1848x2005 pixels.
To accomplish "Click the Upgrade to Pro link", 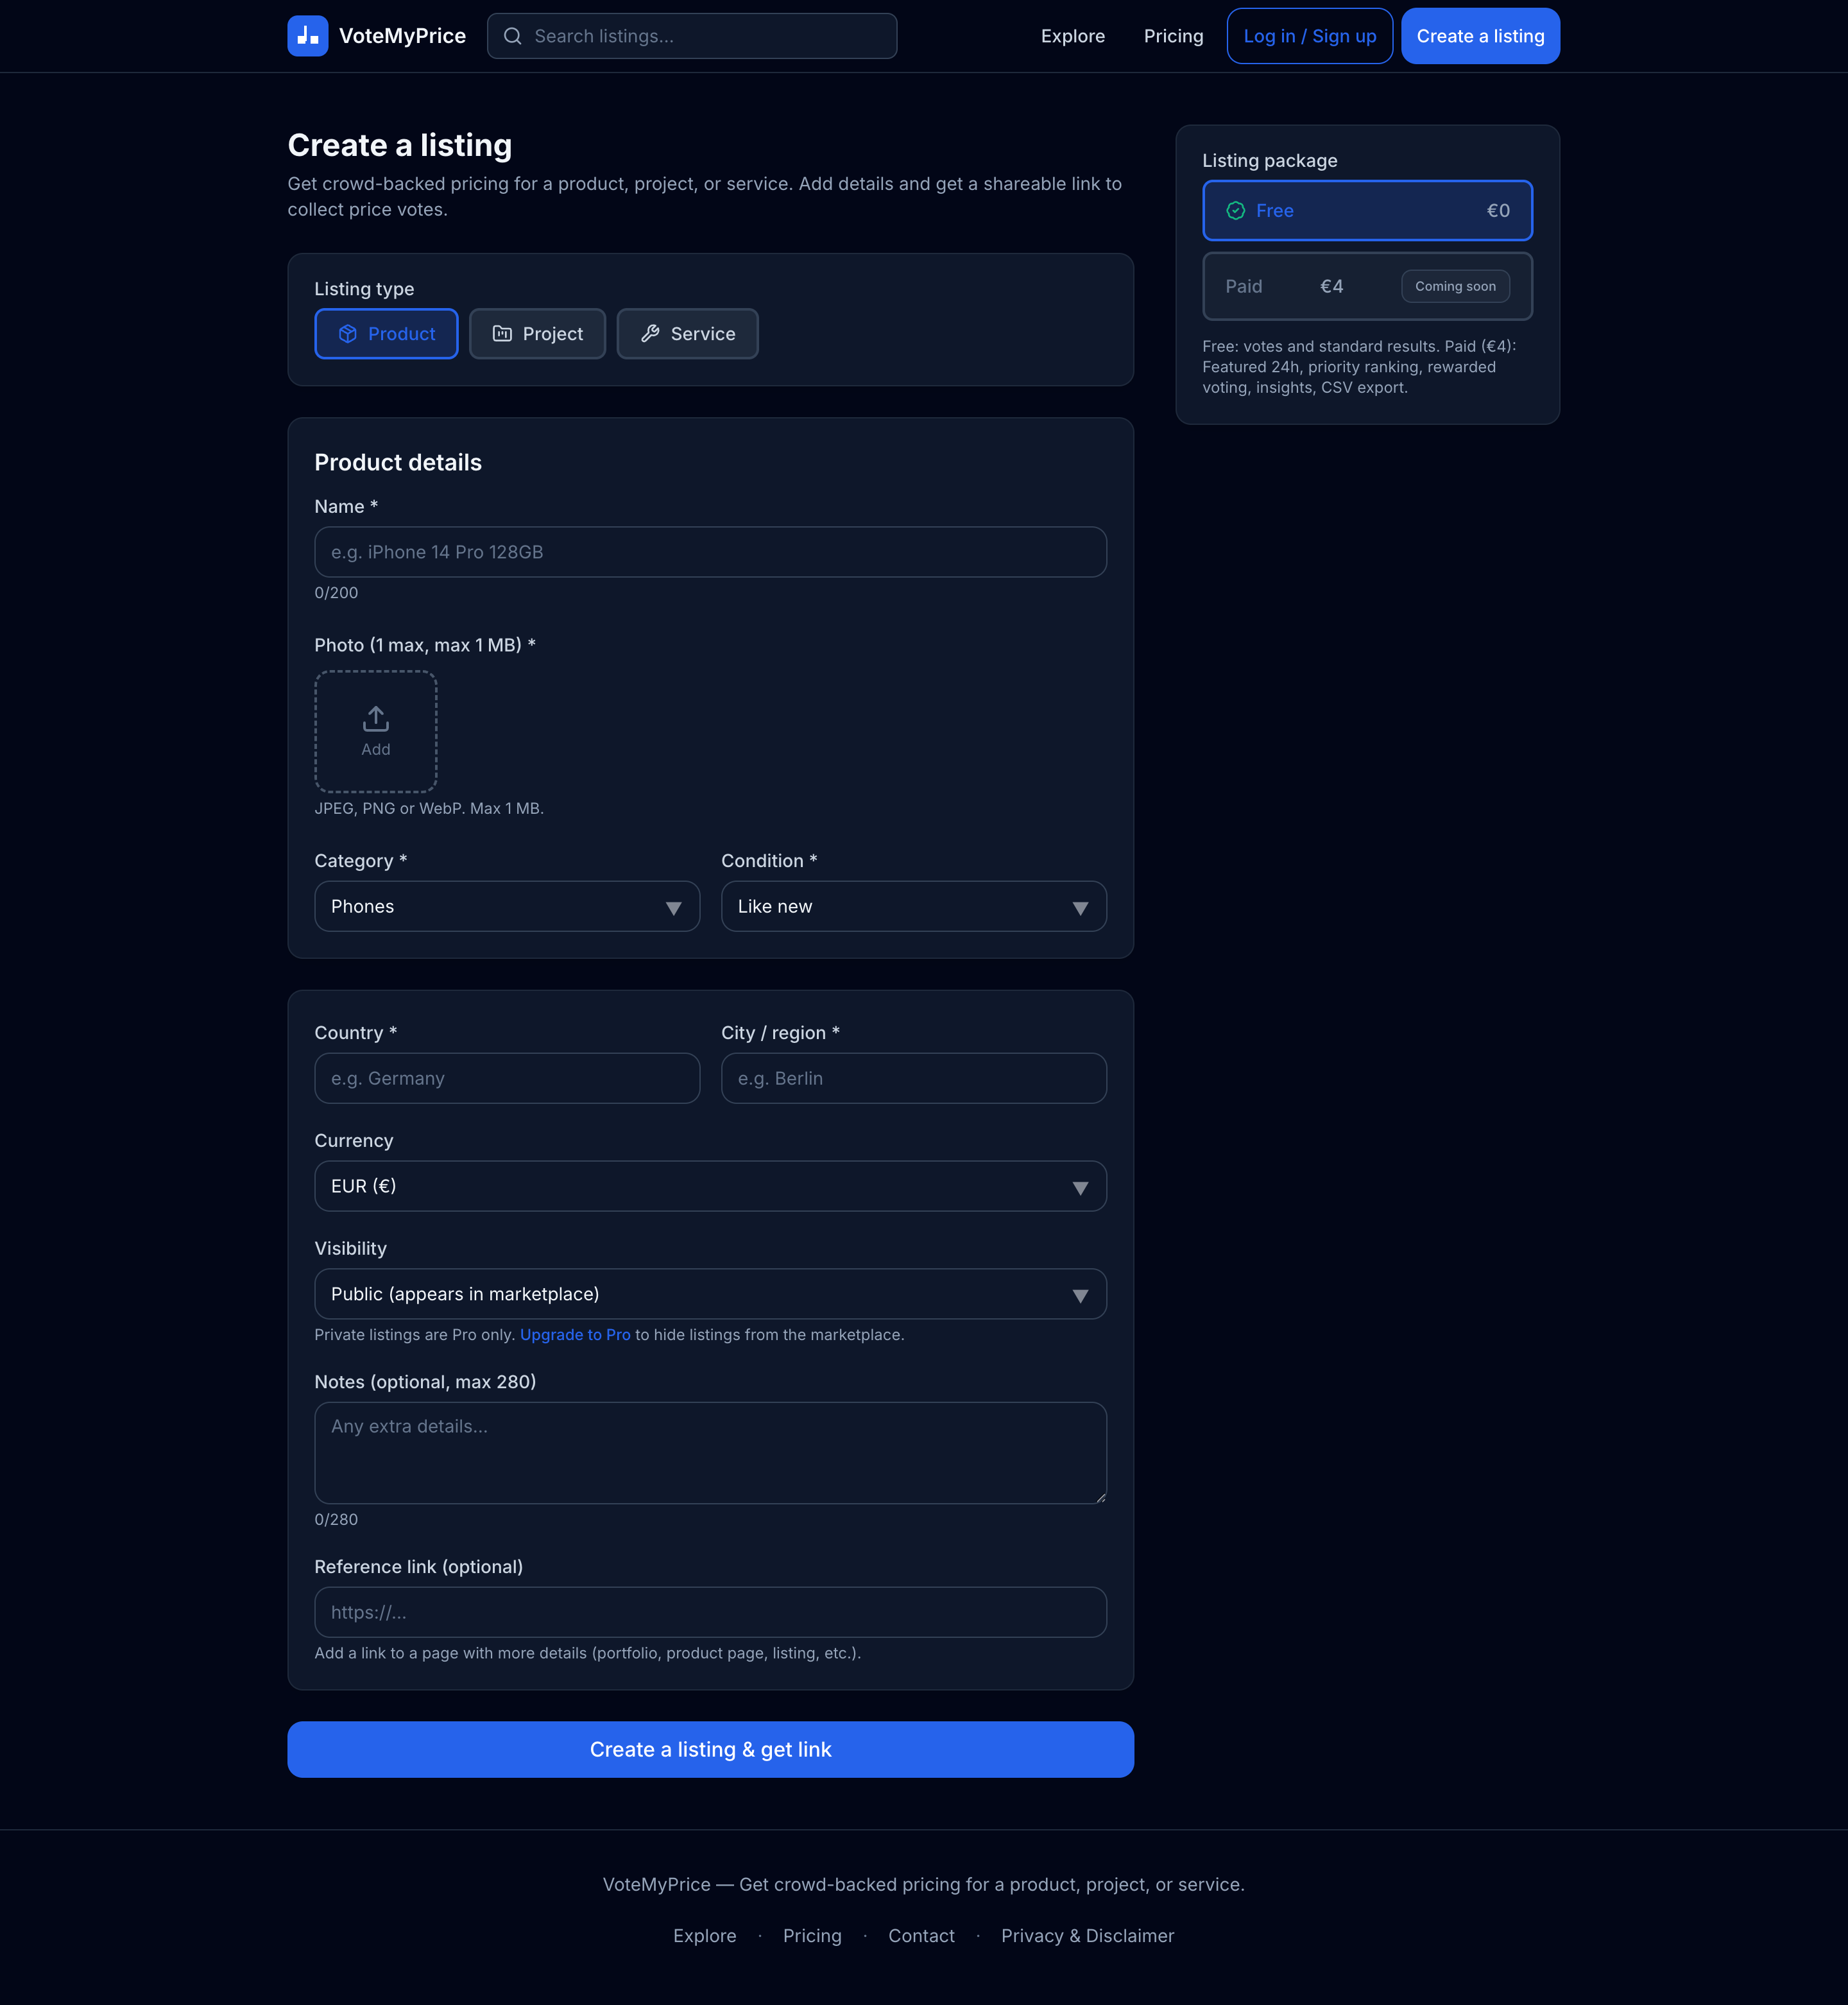I will (x=575, y=1334).
